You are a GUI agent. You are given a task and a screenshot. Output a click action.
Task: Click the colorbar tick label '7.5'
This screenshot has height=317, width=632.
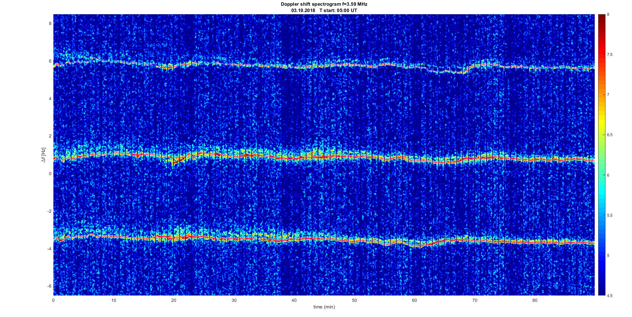tap(610, 55)
